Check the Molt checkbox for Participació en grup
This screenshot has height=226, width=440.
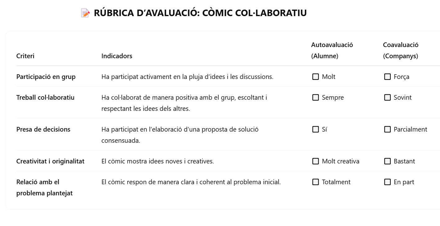(x=315, y=77)
